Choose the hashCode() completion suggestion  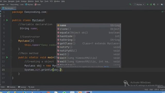pyautogui.click(x=89, y=36)
